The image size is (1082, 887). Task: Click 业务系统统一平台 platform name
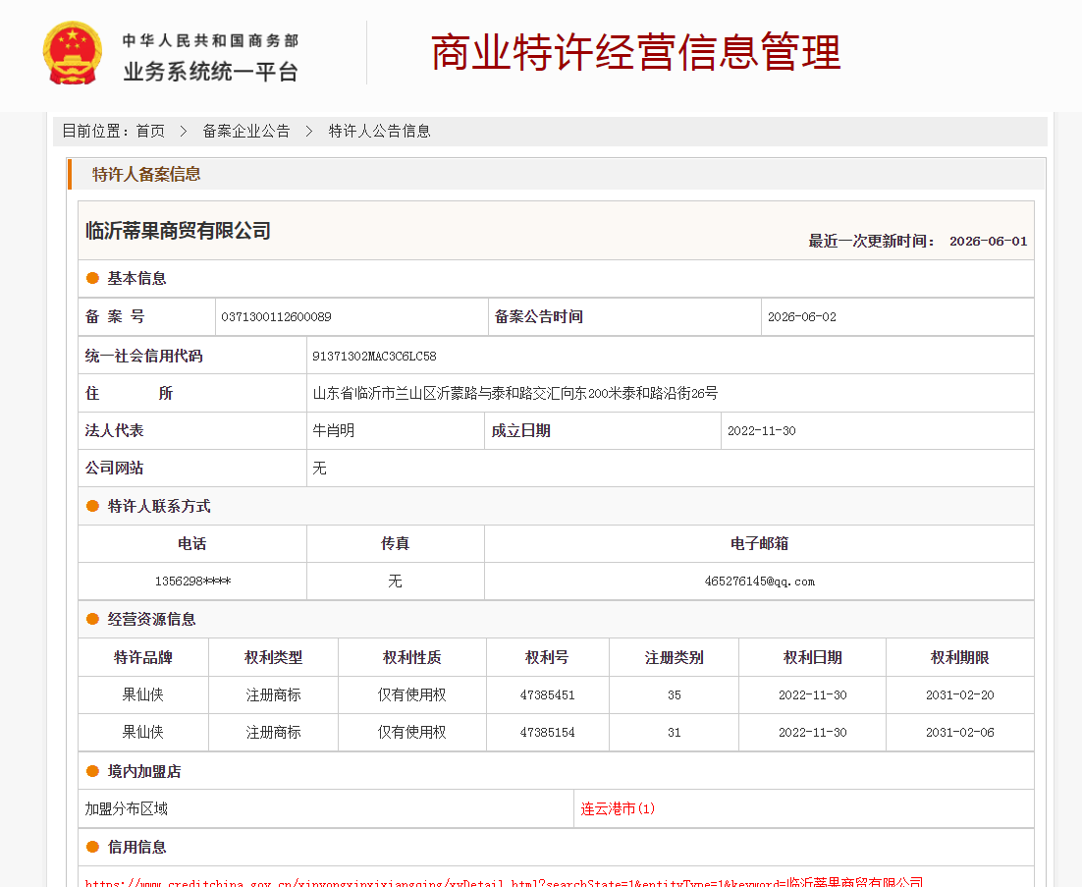[210, 71]
